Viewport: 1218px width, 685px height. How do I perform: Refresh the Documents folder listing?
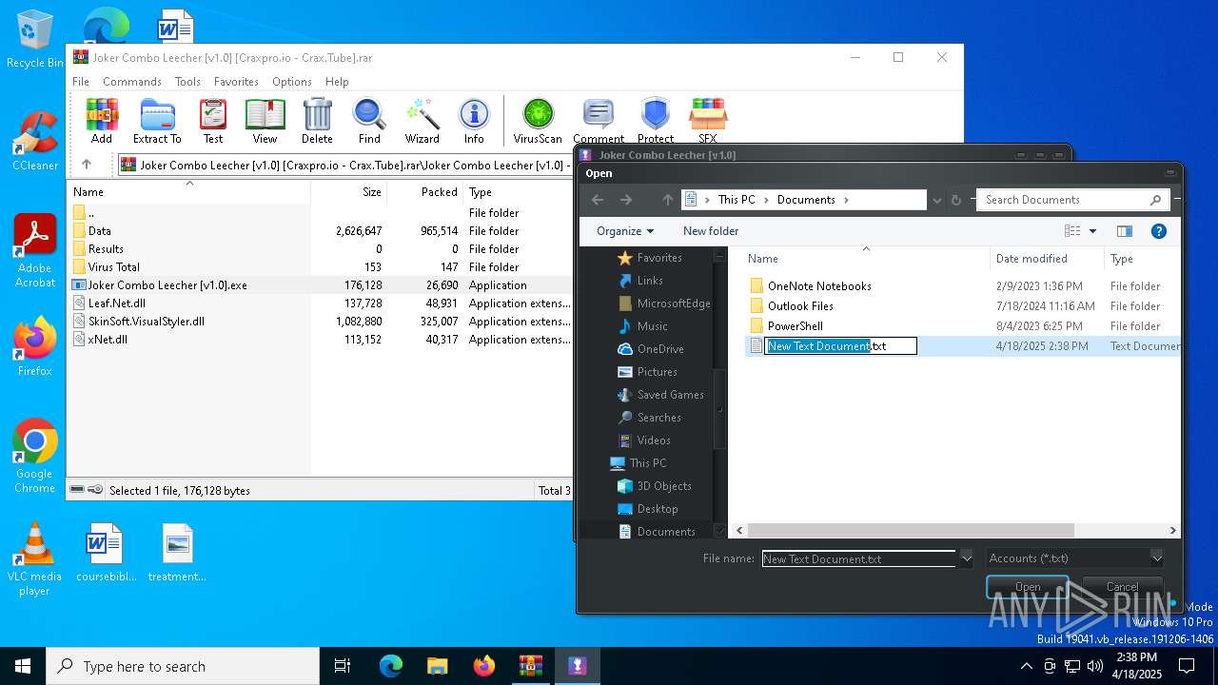(956, 200)
